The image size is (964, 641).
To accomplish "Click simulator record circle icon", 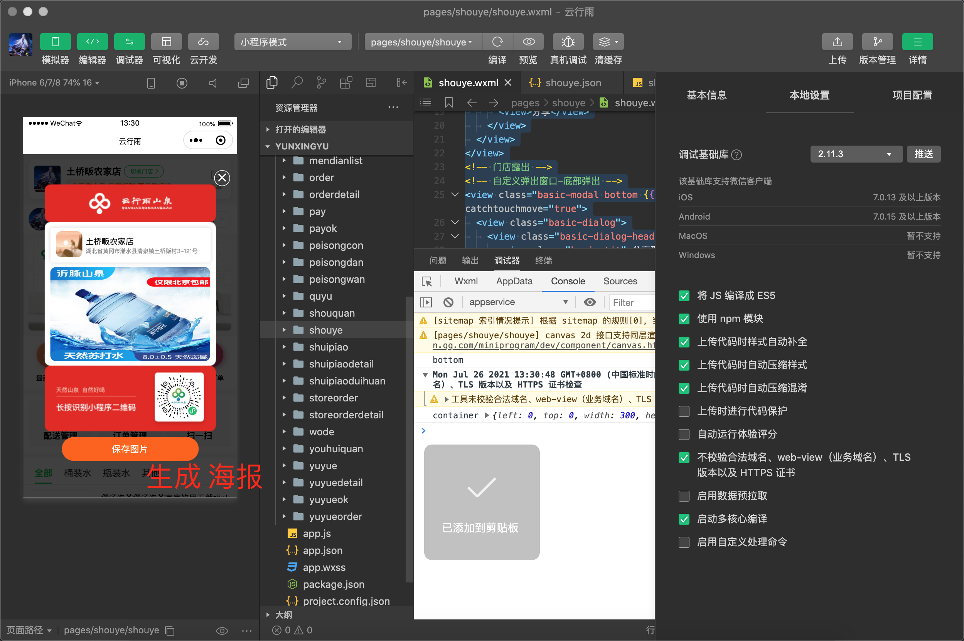I will (182, 83).
